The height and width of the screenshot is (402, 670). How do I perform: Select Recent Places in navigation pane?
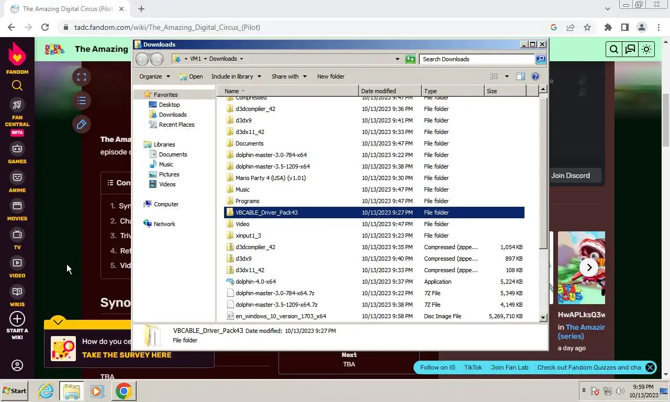click(x=176, y=125)
